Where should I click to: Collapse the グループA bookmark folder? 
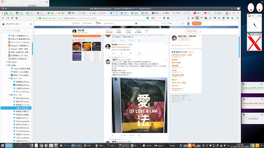coord(9,79)
